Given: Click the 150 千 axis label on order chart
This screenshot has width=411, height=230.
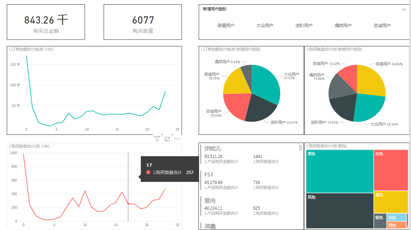Looking at the screenshot, I should coord(15,65).
